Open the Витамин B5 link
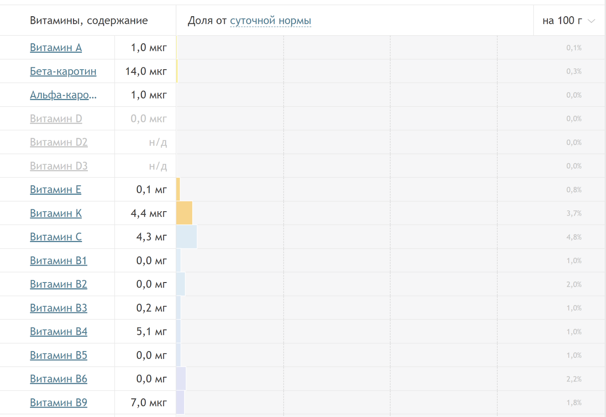Viewport: 606px width, 417px height. click(x=58, y=355)
